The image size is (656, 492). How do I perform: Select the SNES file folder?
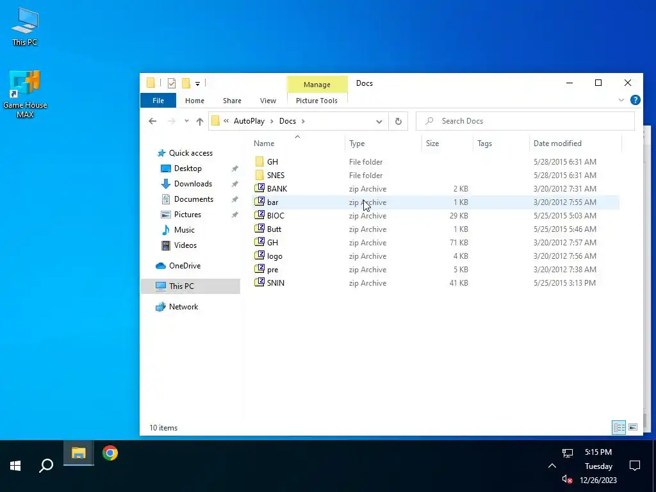tap(436, 176)
